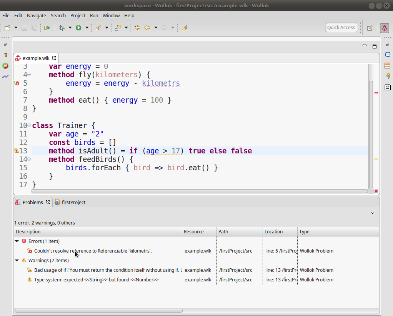Toggle the fold marker on line 14

pos(29,159)
